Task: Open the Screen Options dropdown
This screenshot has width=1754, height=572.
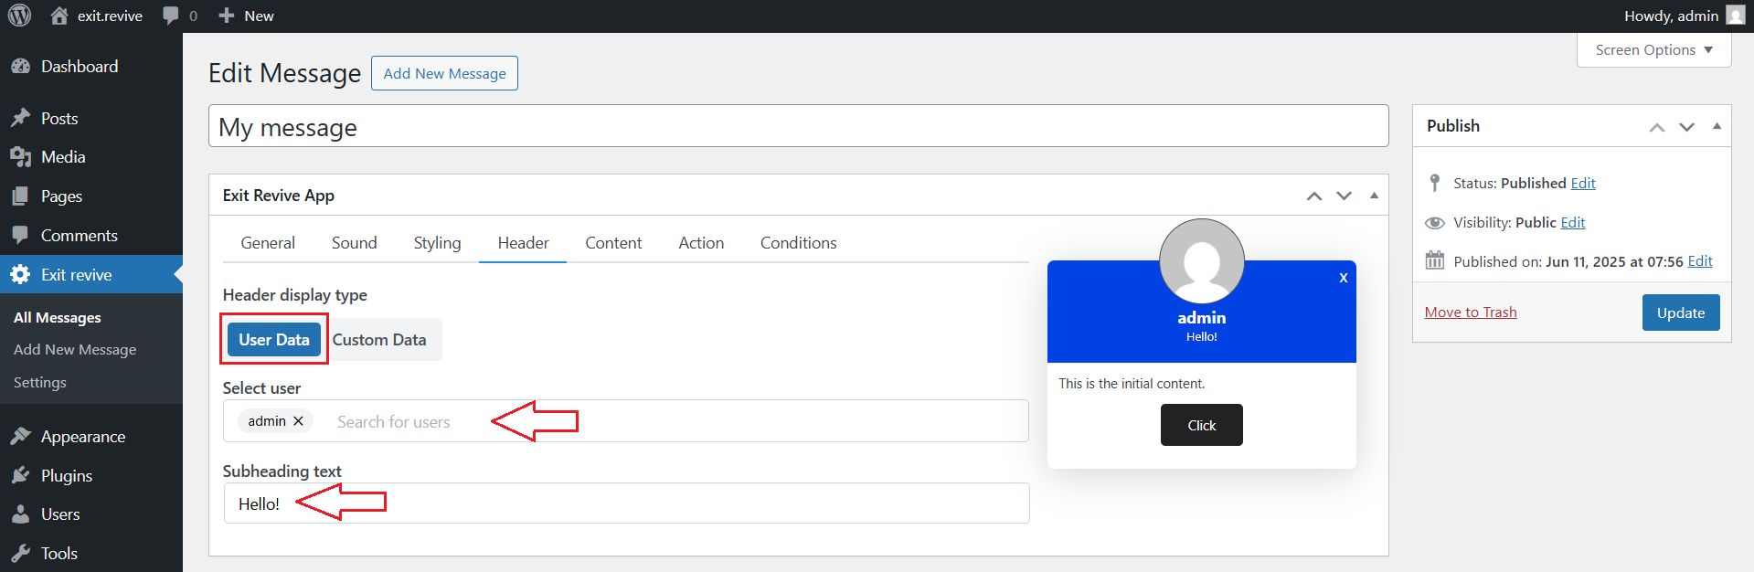Action: pyautogui.click(x=1653, y=50)
